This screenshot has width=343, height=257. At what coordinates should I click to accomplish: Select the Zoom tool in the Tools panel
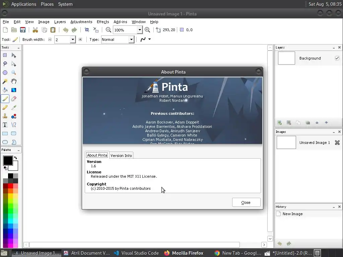point(13,73)
